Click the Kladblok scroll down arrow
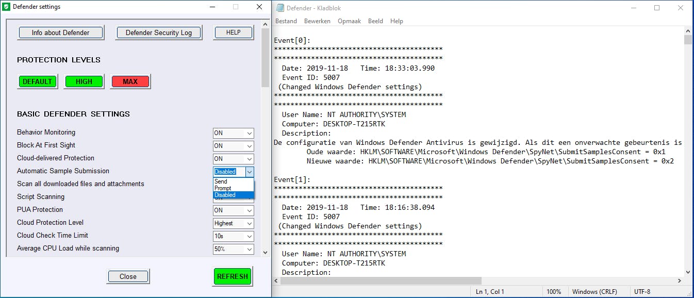 click(x=688, y=272)
